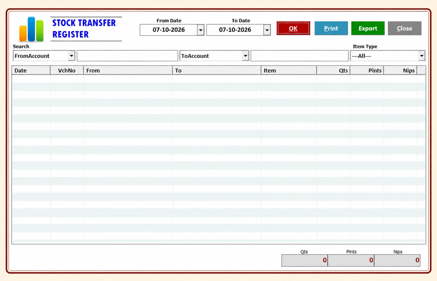Click the green Export button

pyautogui.click(x=368, y=28)
